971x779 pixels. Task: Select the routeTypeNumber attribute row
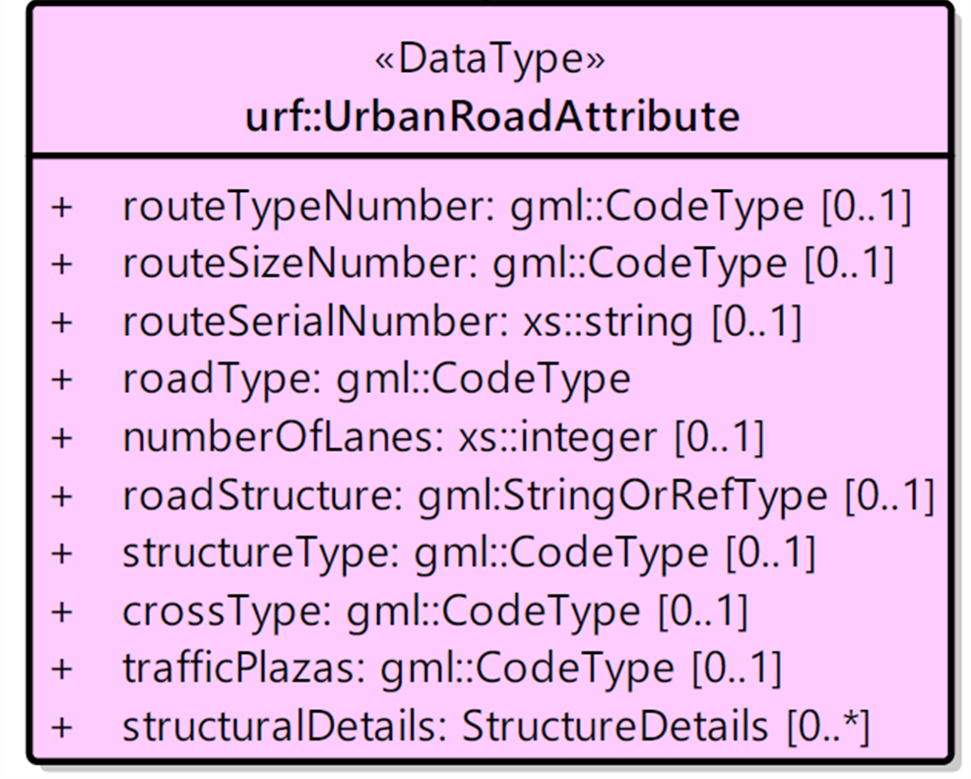[x=482, y=206]
